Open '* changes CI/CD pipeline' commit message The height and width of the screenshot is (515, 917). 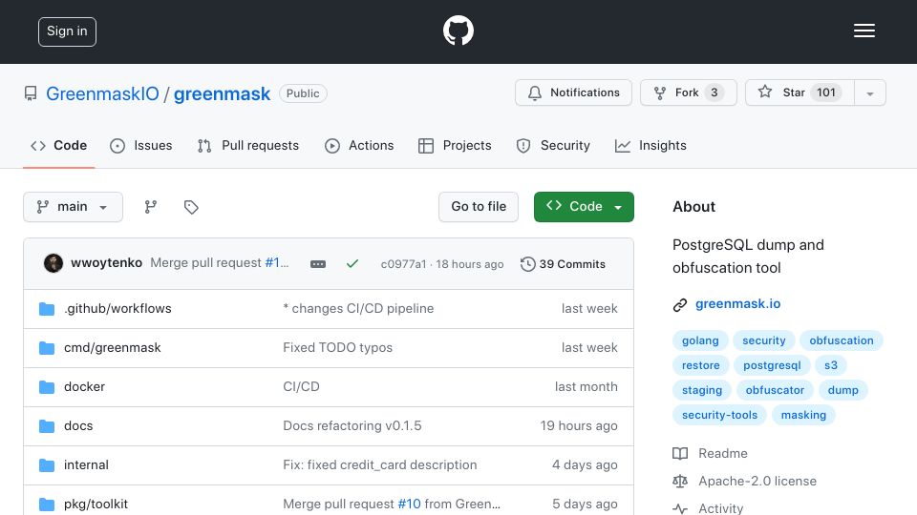coord(358,308)
